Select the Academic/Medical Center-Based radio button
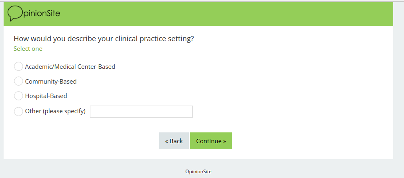404x178 pixels. [18, 67]
